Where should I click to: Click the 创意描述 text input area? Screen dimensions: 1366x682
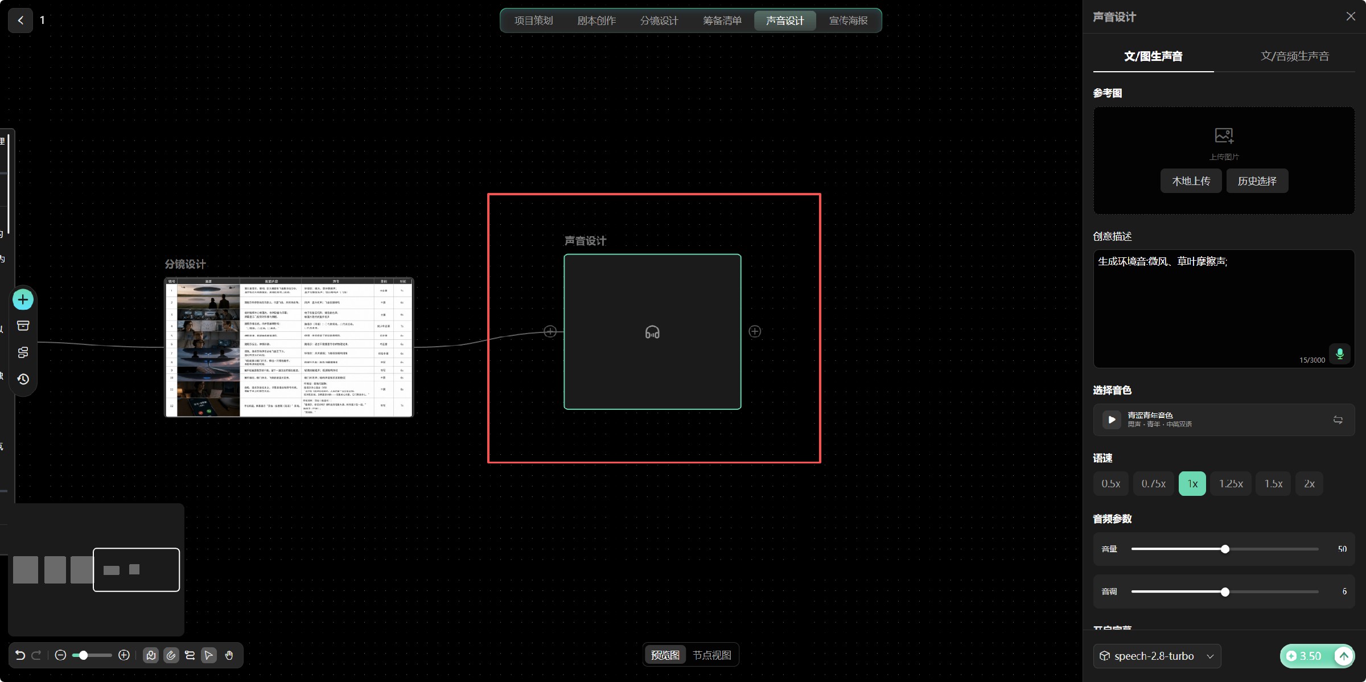click(1224, 309)
